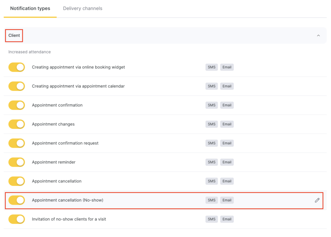Screen dimensions: 331x237
Task: Click Email badge for invitation of no-show clients
Action: tap(227, 219)
